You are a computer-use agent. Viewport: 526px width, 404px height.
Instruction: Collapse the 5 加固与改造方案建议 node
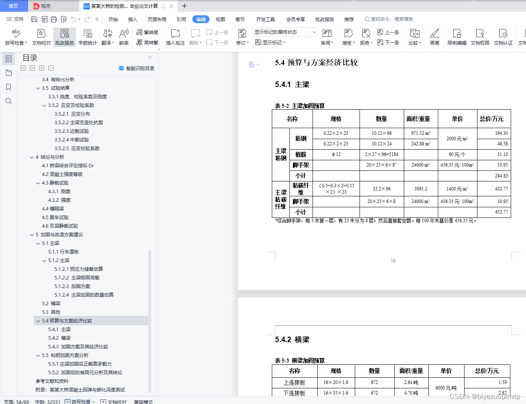[x=32, y=235]
